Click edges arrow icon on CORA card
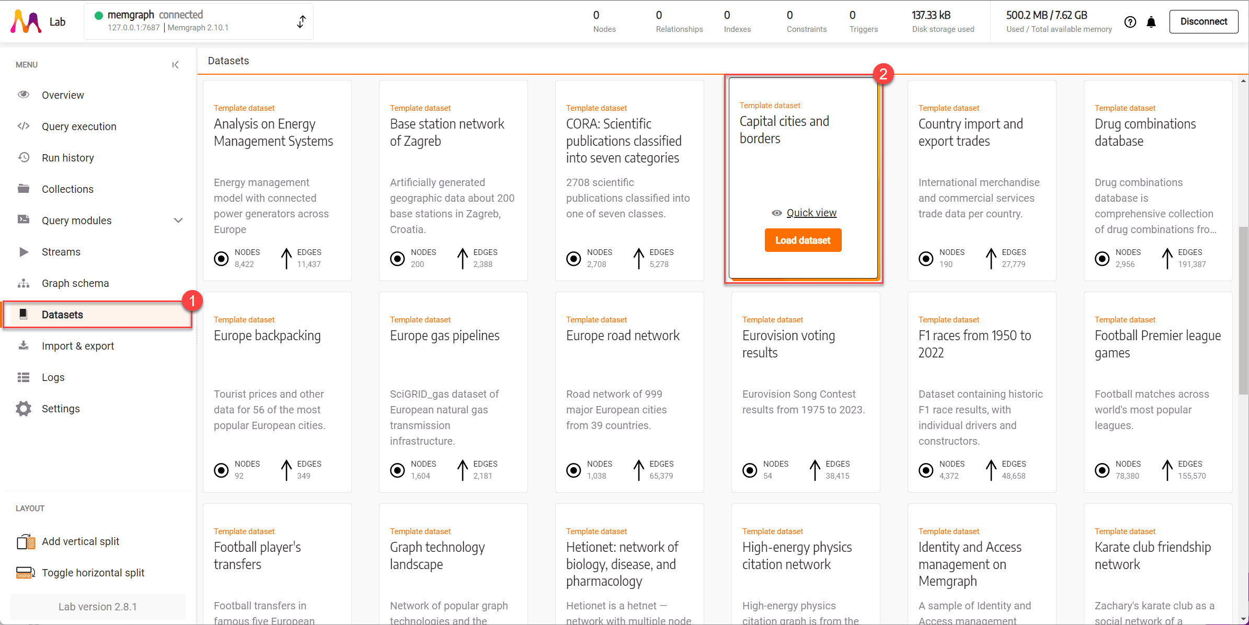The height and width of the screenshot is (625, 1249). tap(638, 258)
